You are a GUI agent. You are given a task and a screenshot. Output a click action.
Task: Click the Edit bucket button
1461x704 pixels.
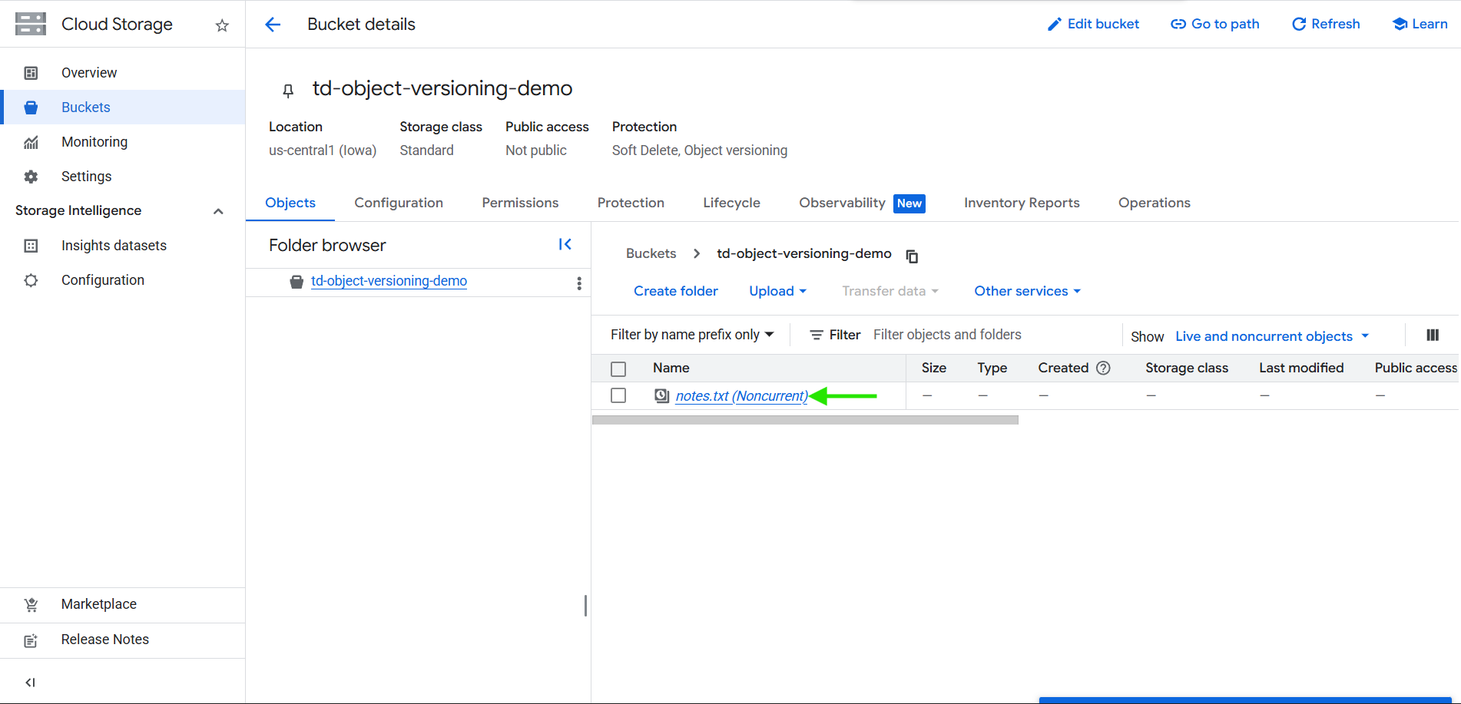1093,24
